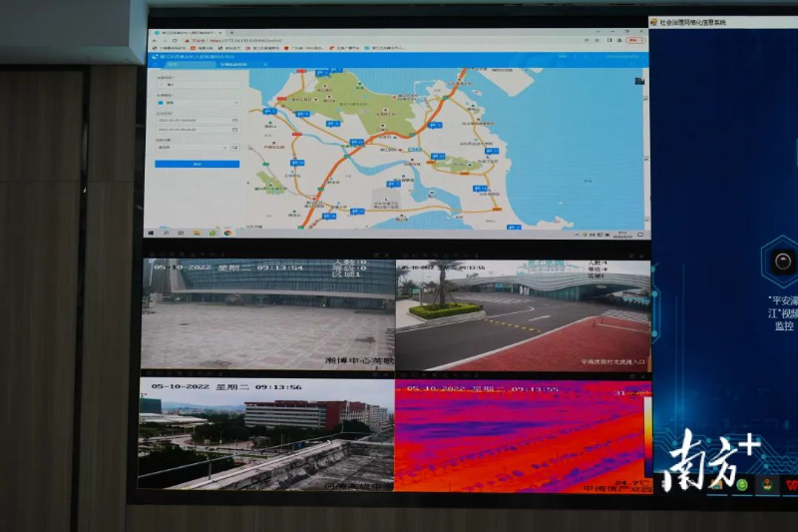Select the plaza camera feed at top left
The image size is (798, 532).
[267, 314]
